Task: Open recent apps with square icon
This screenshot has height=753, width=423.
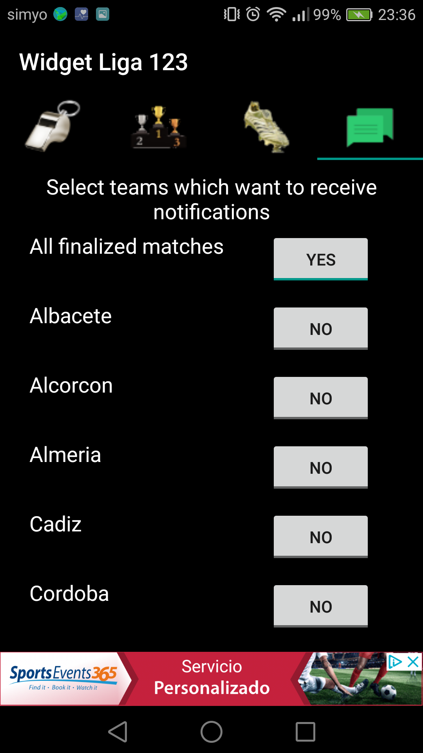Action: tap(305, 732)
